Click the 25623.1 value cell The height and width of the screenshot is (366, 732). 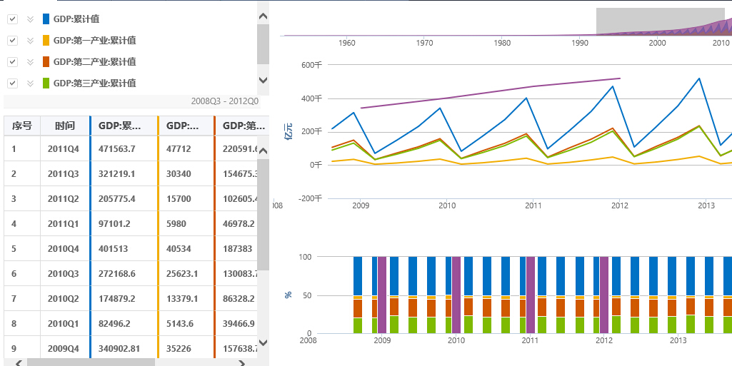click(x=186, y=274)
